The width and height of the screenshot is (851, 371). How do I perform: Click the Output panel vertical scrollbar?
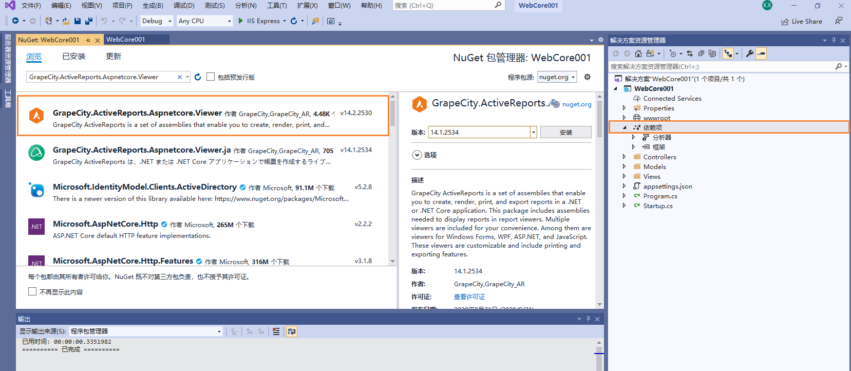pyautogui.click(x=599, y=355)
